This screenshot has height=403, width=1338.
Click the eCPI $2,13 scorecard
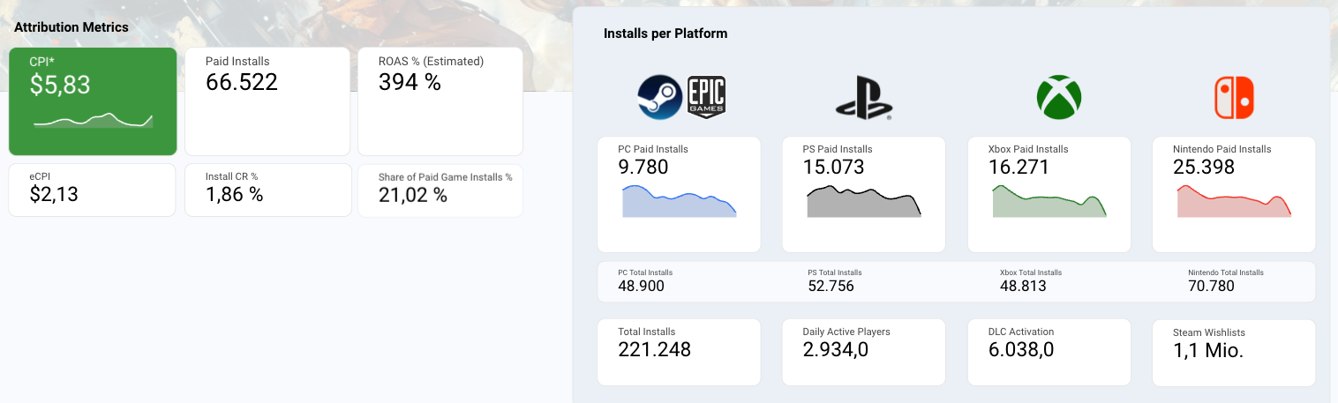92,190
